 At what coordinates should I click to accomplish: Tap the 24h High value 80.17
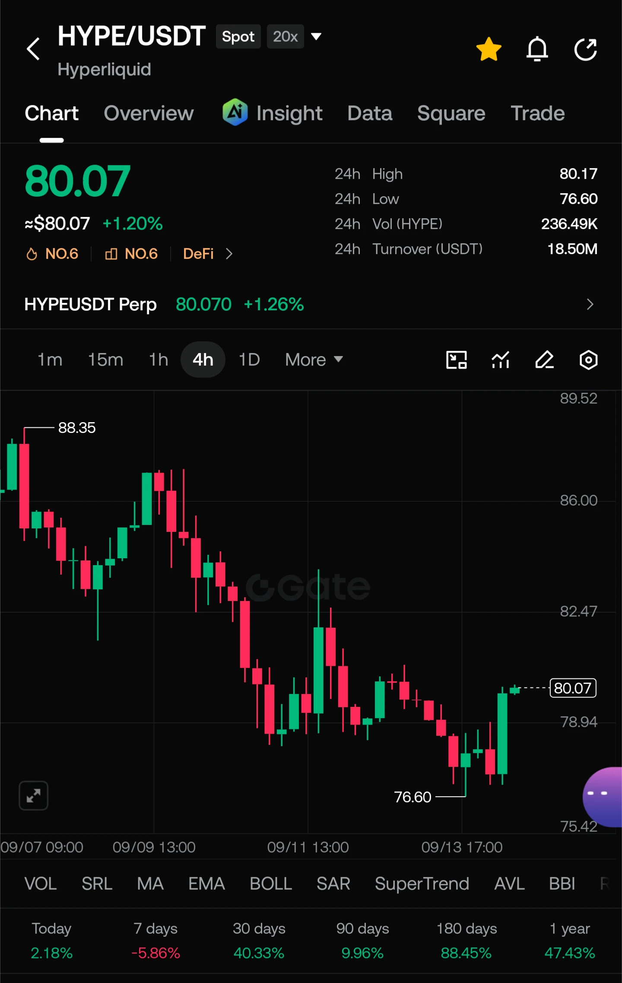578,174
